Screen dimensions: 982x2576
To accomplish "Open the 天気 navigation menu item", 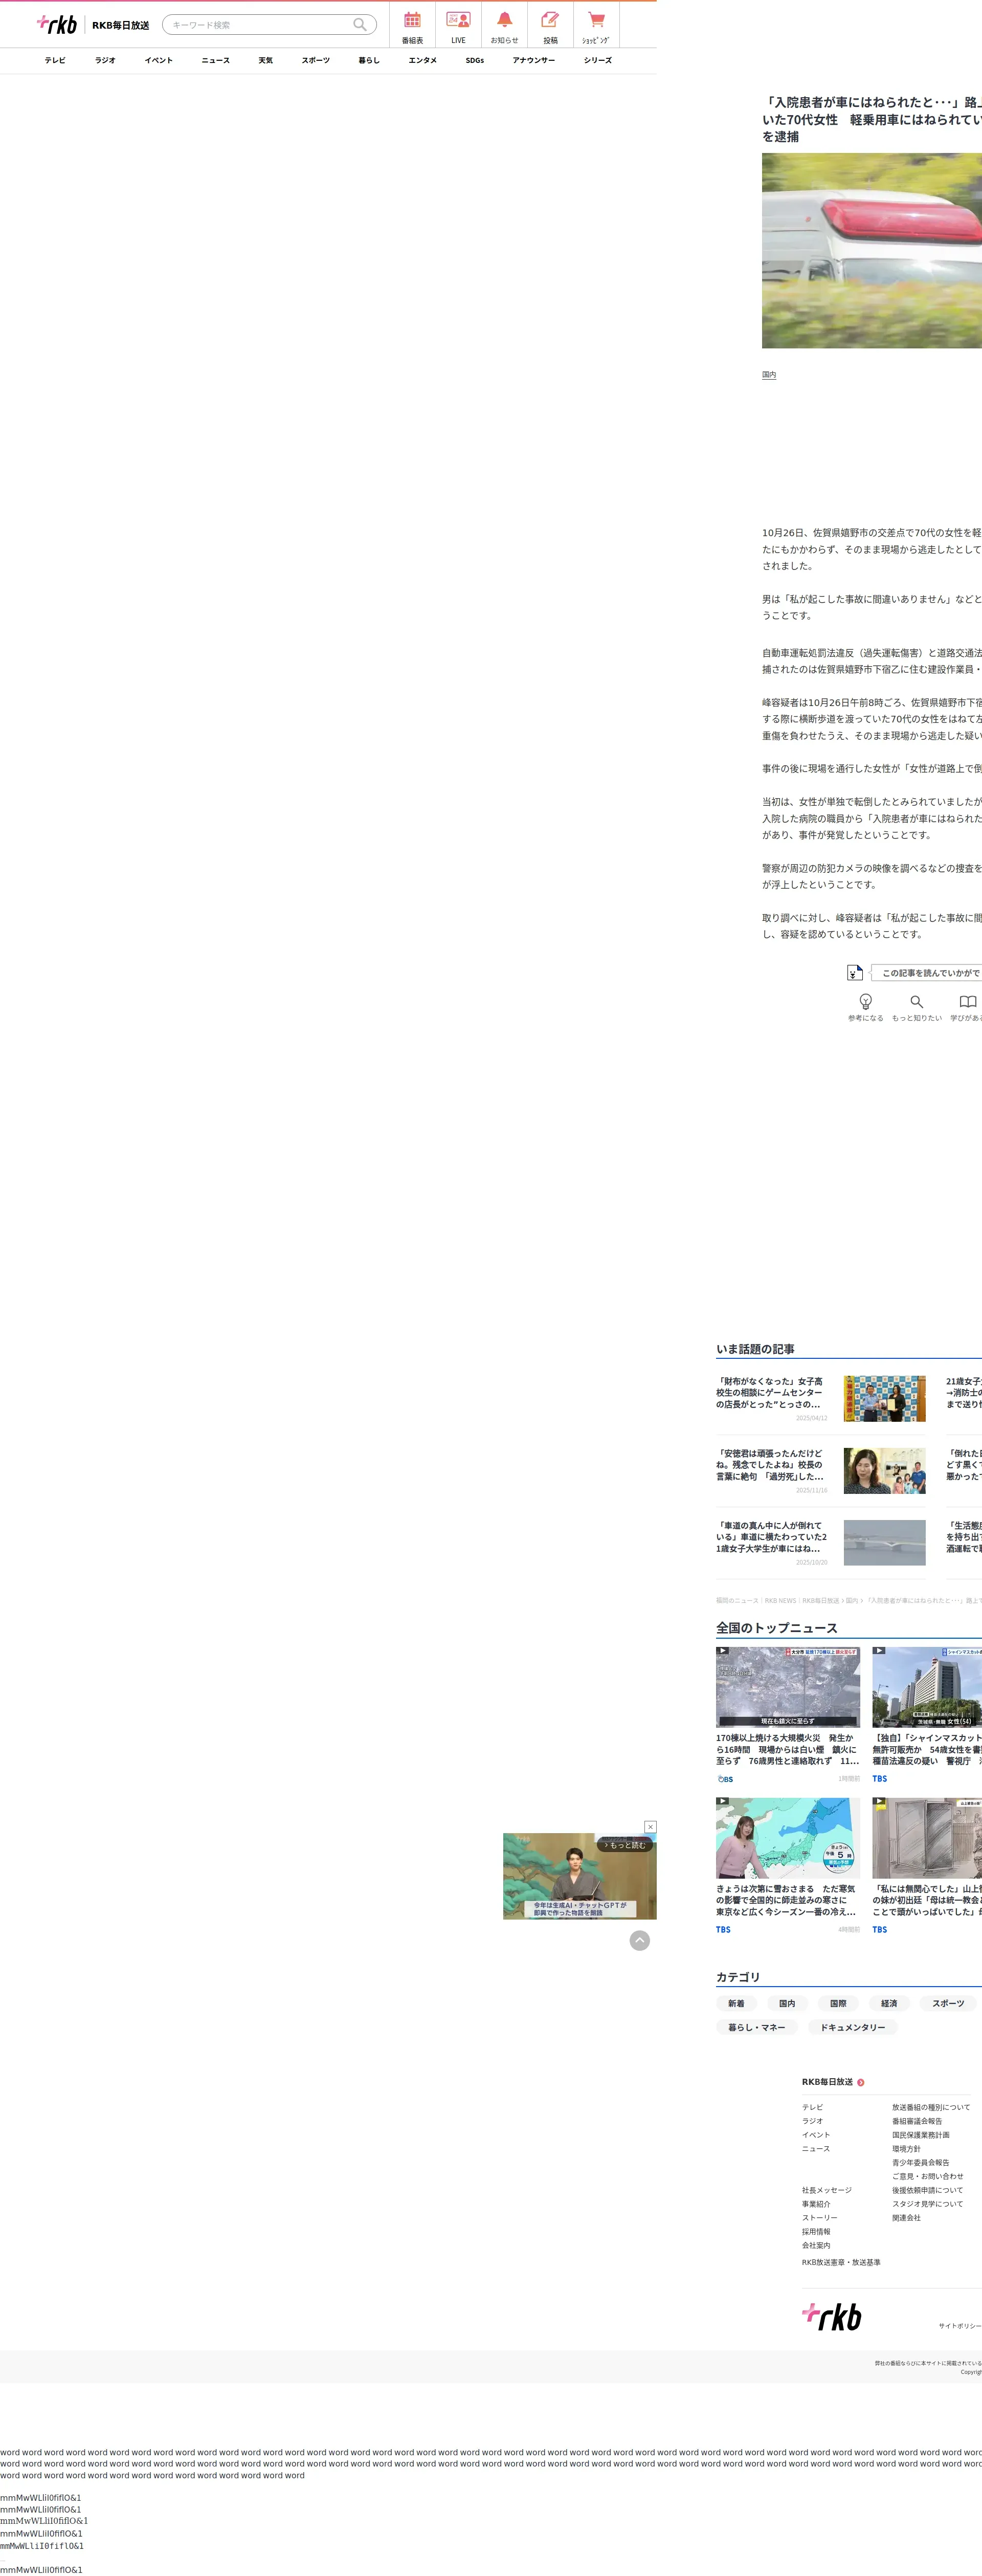I will pyautogui.click(x=265, y=61).
